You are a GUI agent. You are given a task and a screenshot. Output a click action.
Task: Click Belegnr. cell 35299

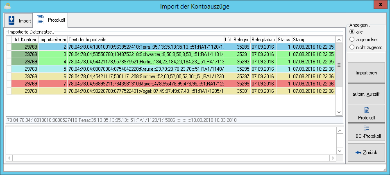[x=237, y=84]
